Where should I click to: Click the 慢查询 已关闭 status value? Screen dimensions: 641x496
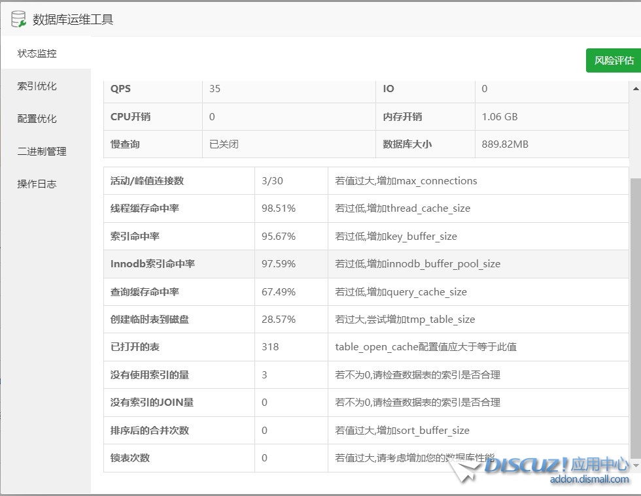(x=224, y=144)
